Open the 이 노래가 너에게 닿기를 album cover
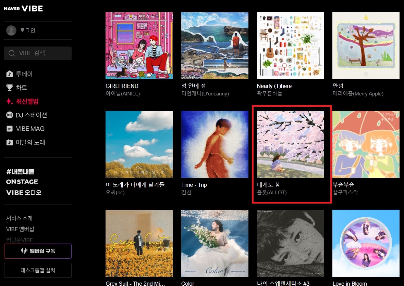Screen dimensions: 404x286 pyautogui.click(x=139, y=144)
